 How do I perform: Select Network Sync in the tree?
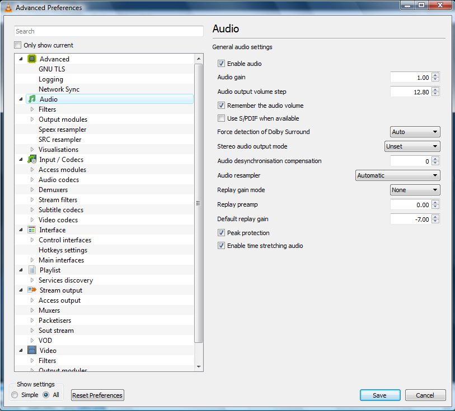pyautogui.click(x=59, y=89)
